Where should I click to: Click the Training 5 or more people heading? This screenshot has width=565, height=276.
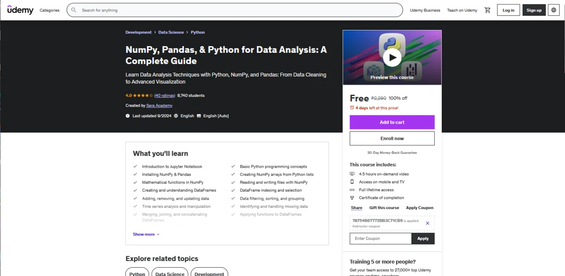pos(383,261)
